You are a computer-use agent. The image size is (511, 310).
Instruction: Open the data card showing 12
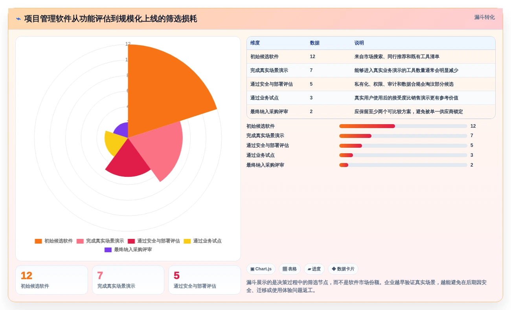(x=51, y=280)
